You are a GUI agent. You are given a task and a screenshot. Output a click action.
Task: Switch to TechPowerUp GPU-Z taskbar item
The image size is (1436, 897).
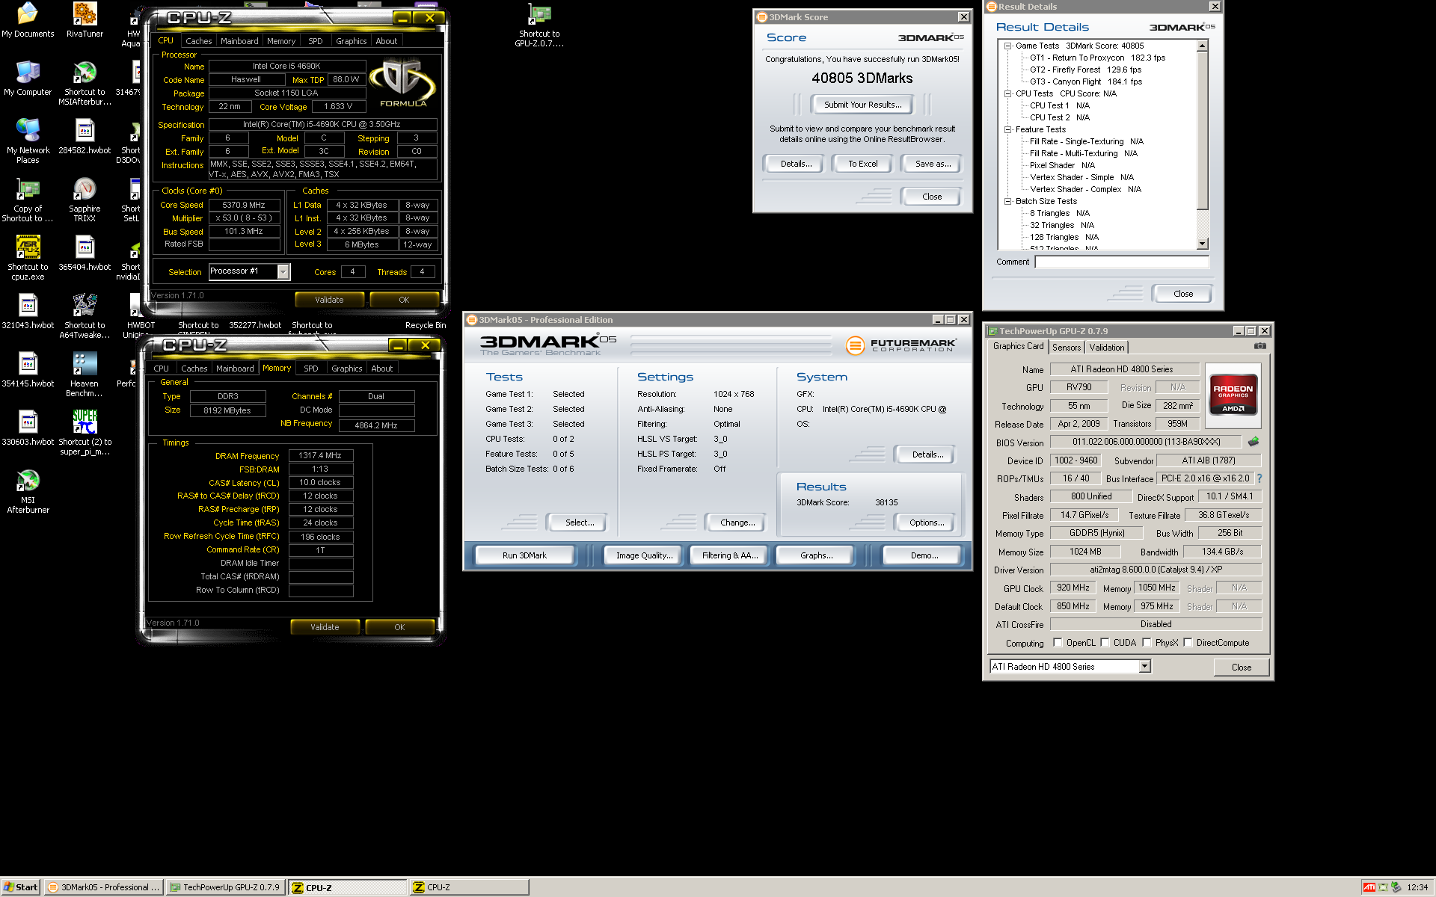coord(225,887)
